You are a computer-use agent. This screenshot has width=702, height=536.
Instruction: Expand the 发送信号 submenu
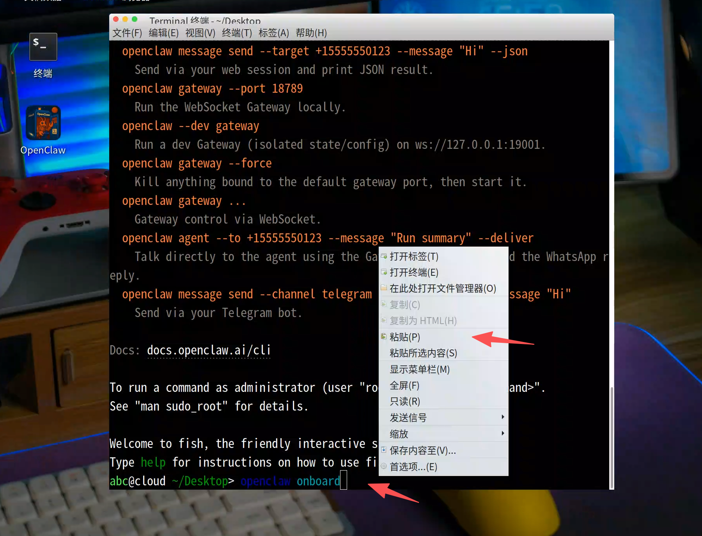443,418
